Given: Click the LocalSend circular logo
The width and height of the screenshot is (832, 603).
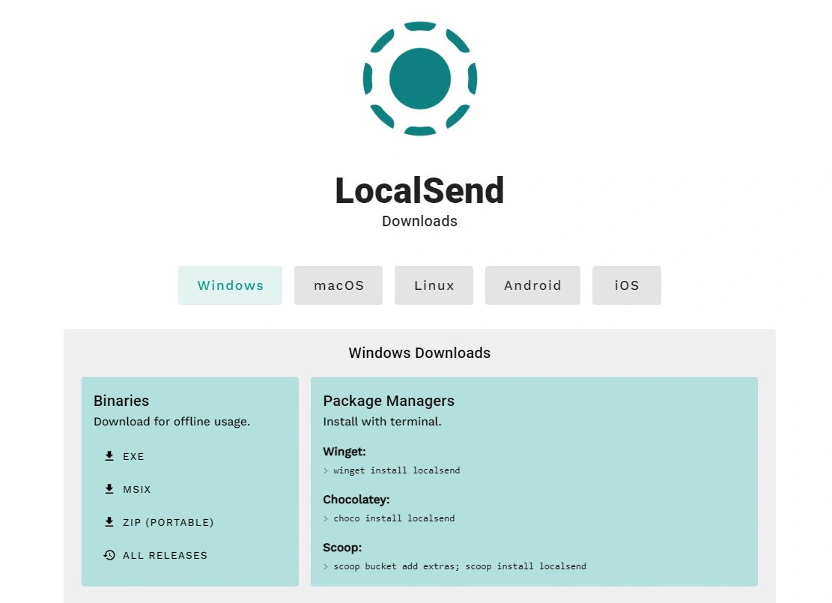Looking at the screenshot, I should (419, 79).
